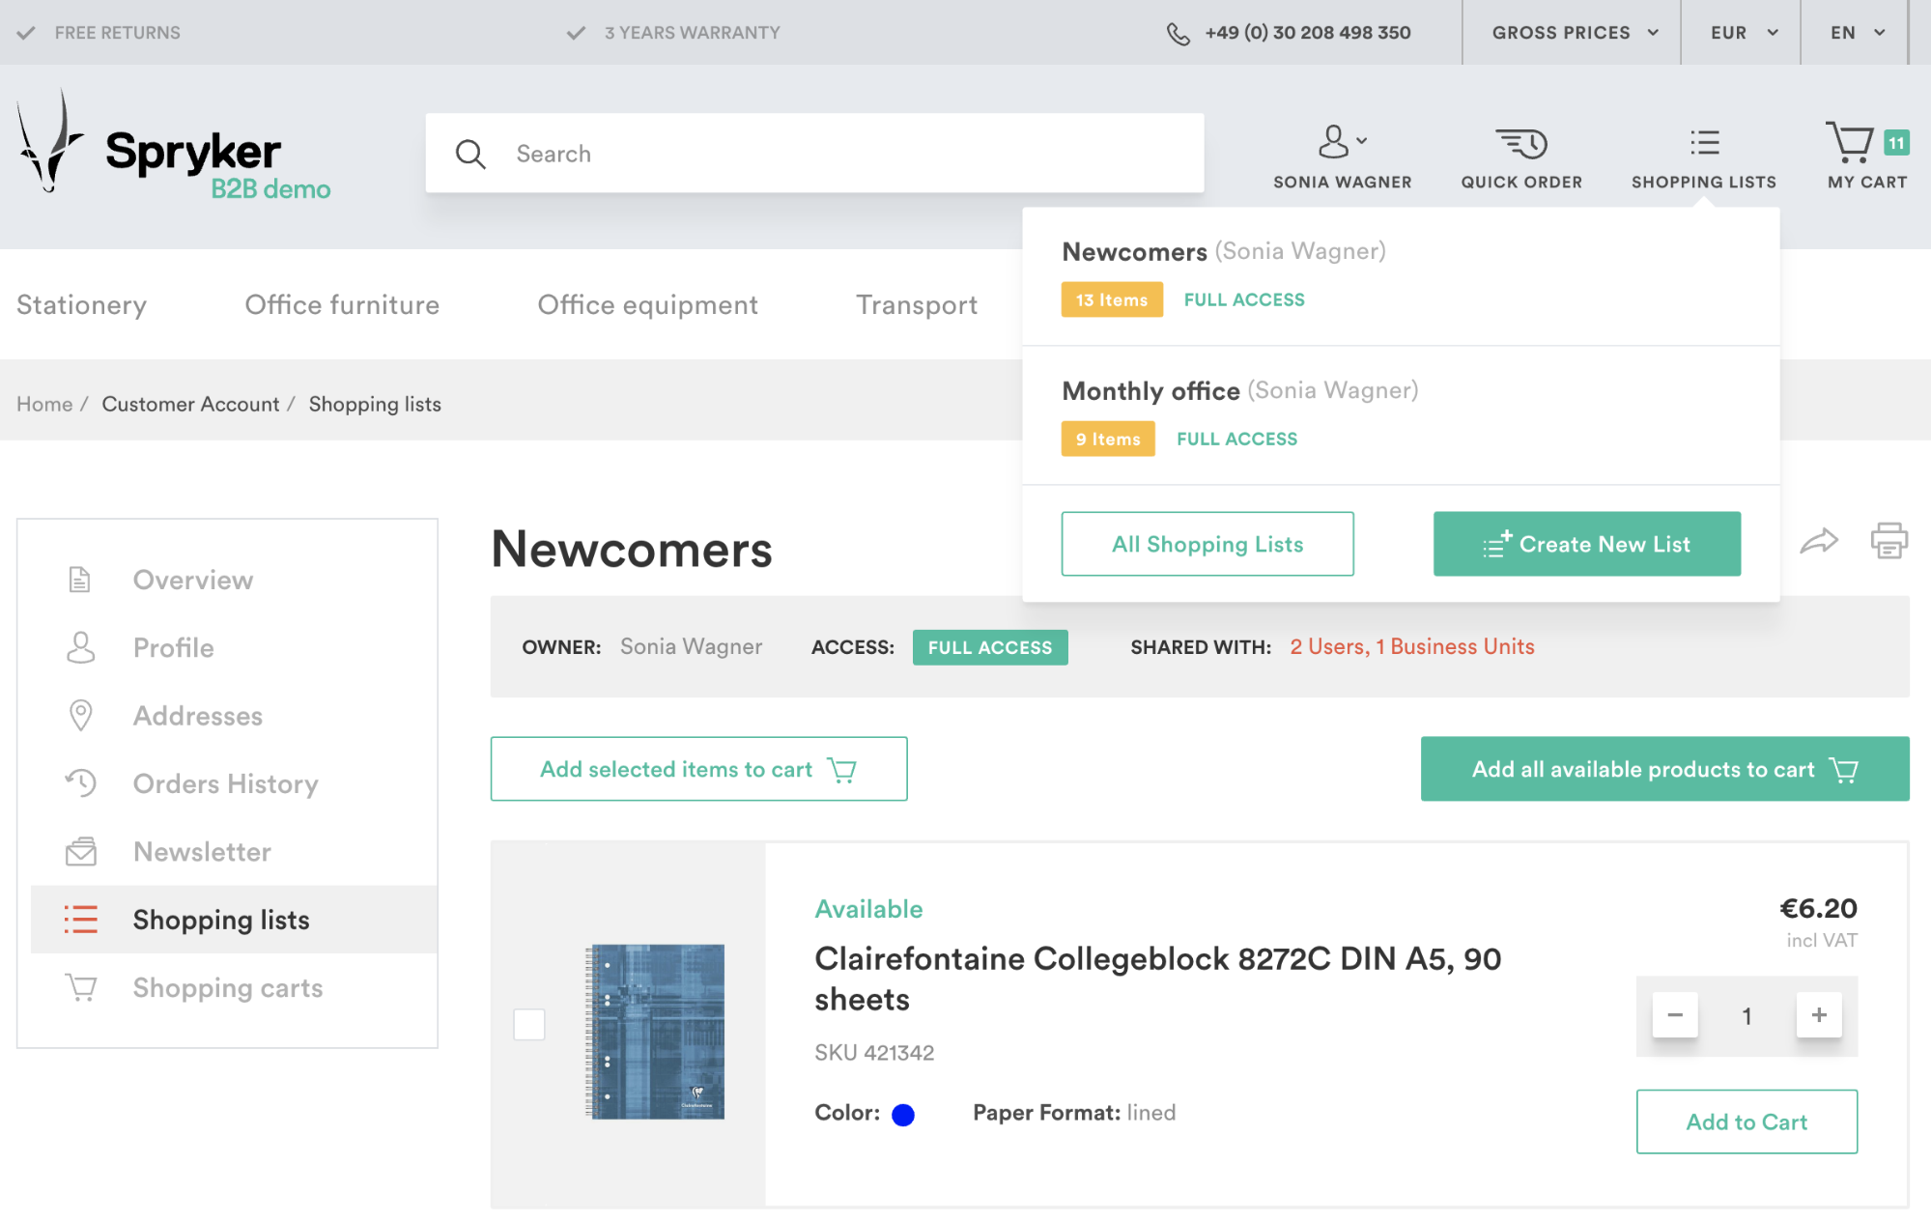The height and width of the screenshot is (1221, 1931).
Task: Open the Quick Order icon
Action: point(1520,145)
